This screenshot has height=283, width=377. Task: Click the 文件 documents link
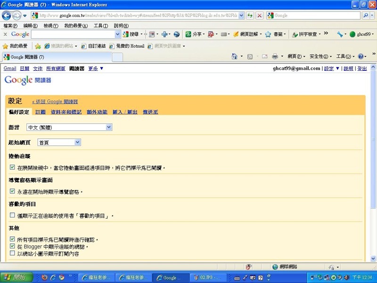point(38,68)
